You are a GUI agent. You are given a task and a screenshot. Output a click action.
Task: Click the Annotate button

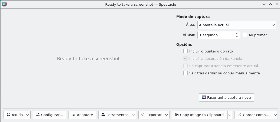point(82,115)
